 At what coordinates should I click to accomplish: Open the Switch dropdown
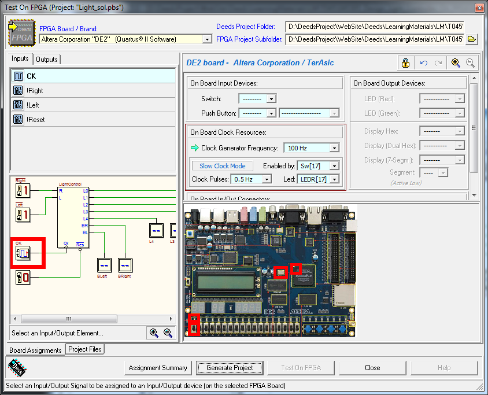[x=271, y=99]
